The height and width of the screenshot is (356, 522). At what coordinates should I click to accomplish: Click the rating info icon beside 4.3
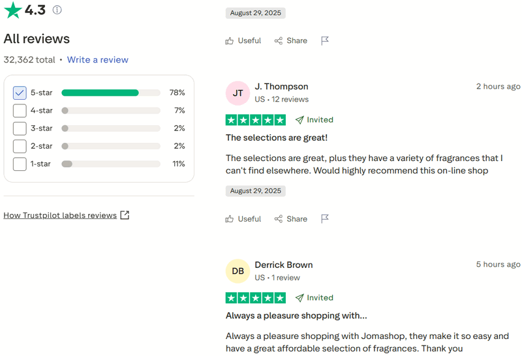57,10
